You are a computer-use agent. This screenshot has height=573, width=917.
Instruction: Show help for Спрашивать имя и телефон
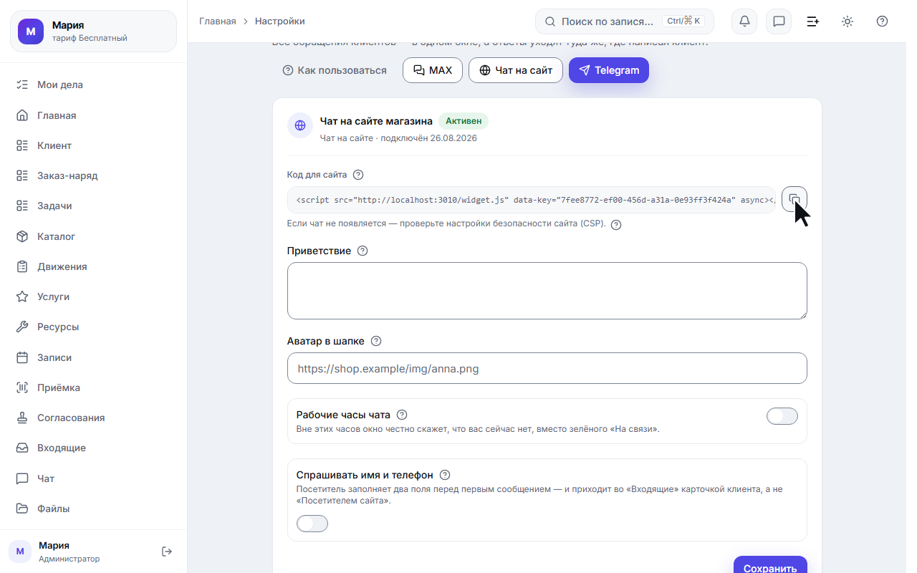445,475
